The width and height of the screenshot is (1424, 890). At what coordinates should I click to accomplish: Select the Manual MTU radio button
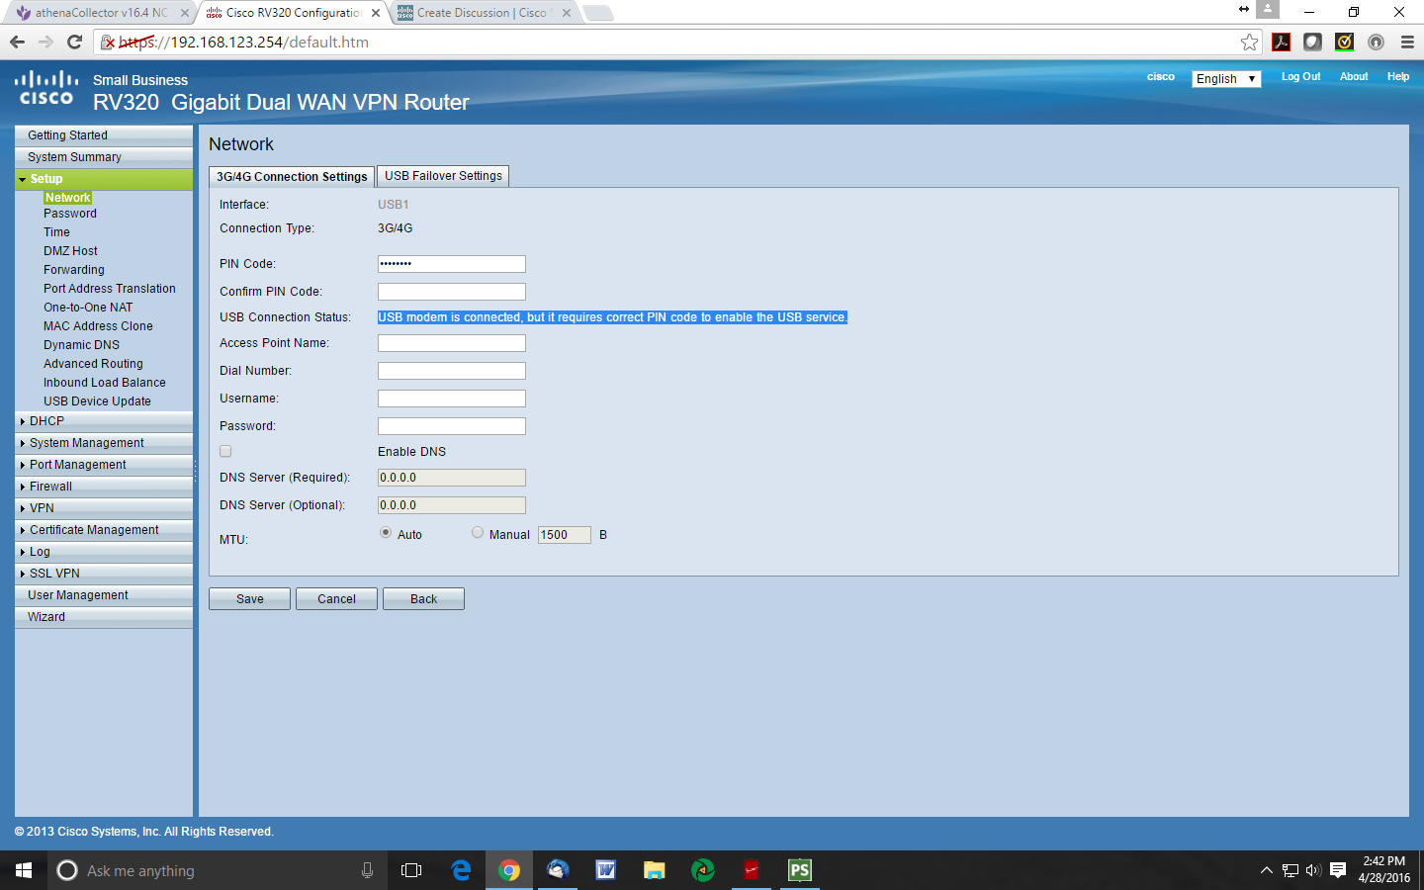coord(478,532)
